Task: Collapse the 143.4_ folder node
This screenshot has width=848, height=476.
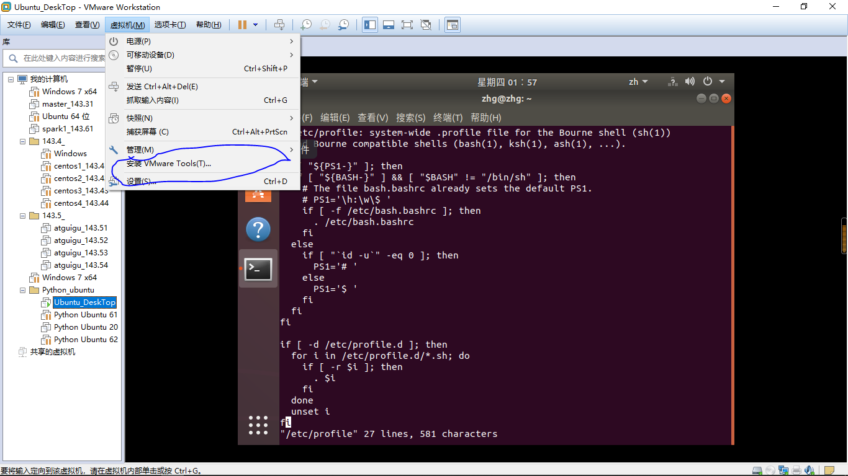Action: tap(22, 141)
